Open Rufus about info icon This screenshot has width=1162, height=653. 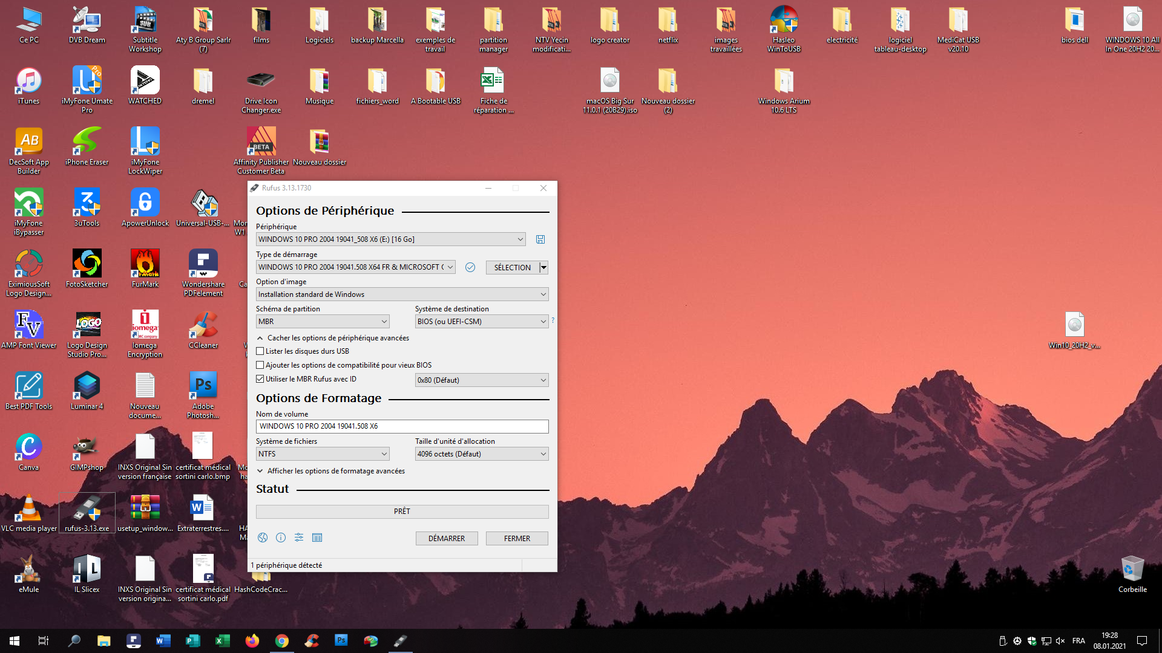coord(281,538)
